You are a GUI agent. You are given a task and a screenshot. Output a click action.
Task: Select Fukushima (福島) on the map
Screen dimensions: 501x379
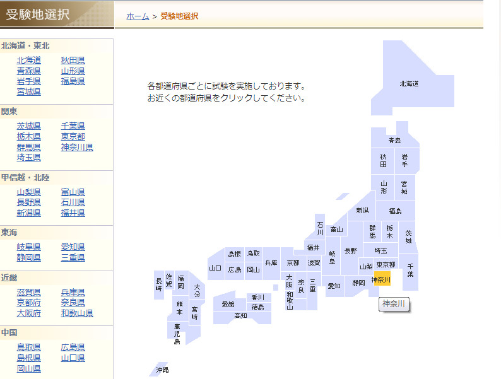coord(396,211)
